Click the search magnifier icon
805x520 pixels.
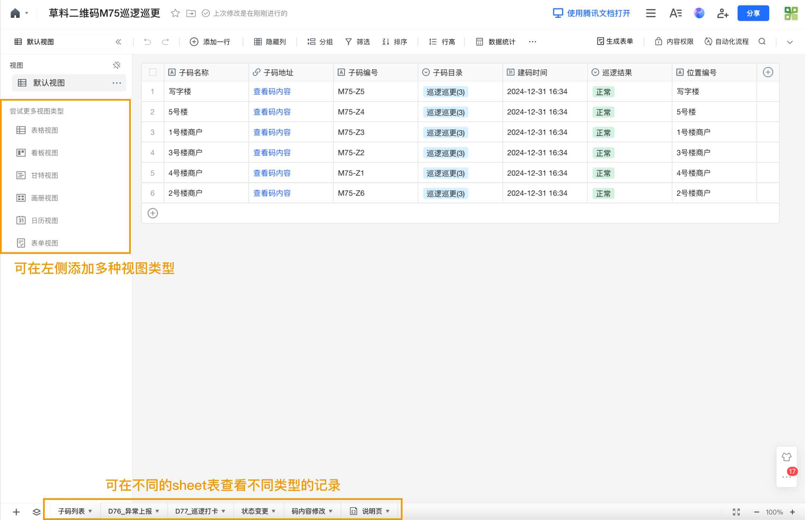[x=762, y=41]
